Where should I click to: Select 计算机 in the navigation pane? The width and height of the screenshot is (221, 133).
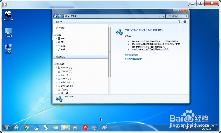(62, 64)
